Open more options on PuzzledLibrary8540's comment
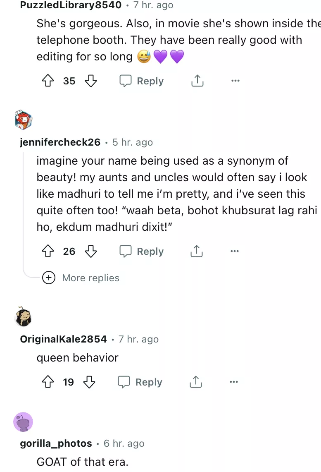The width and height of the screenshot is (321, 472). click(235, 81)
